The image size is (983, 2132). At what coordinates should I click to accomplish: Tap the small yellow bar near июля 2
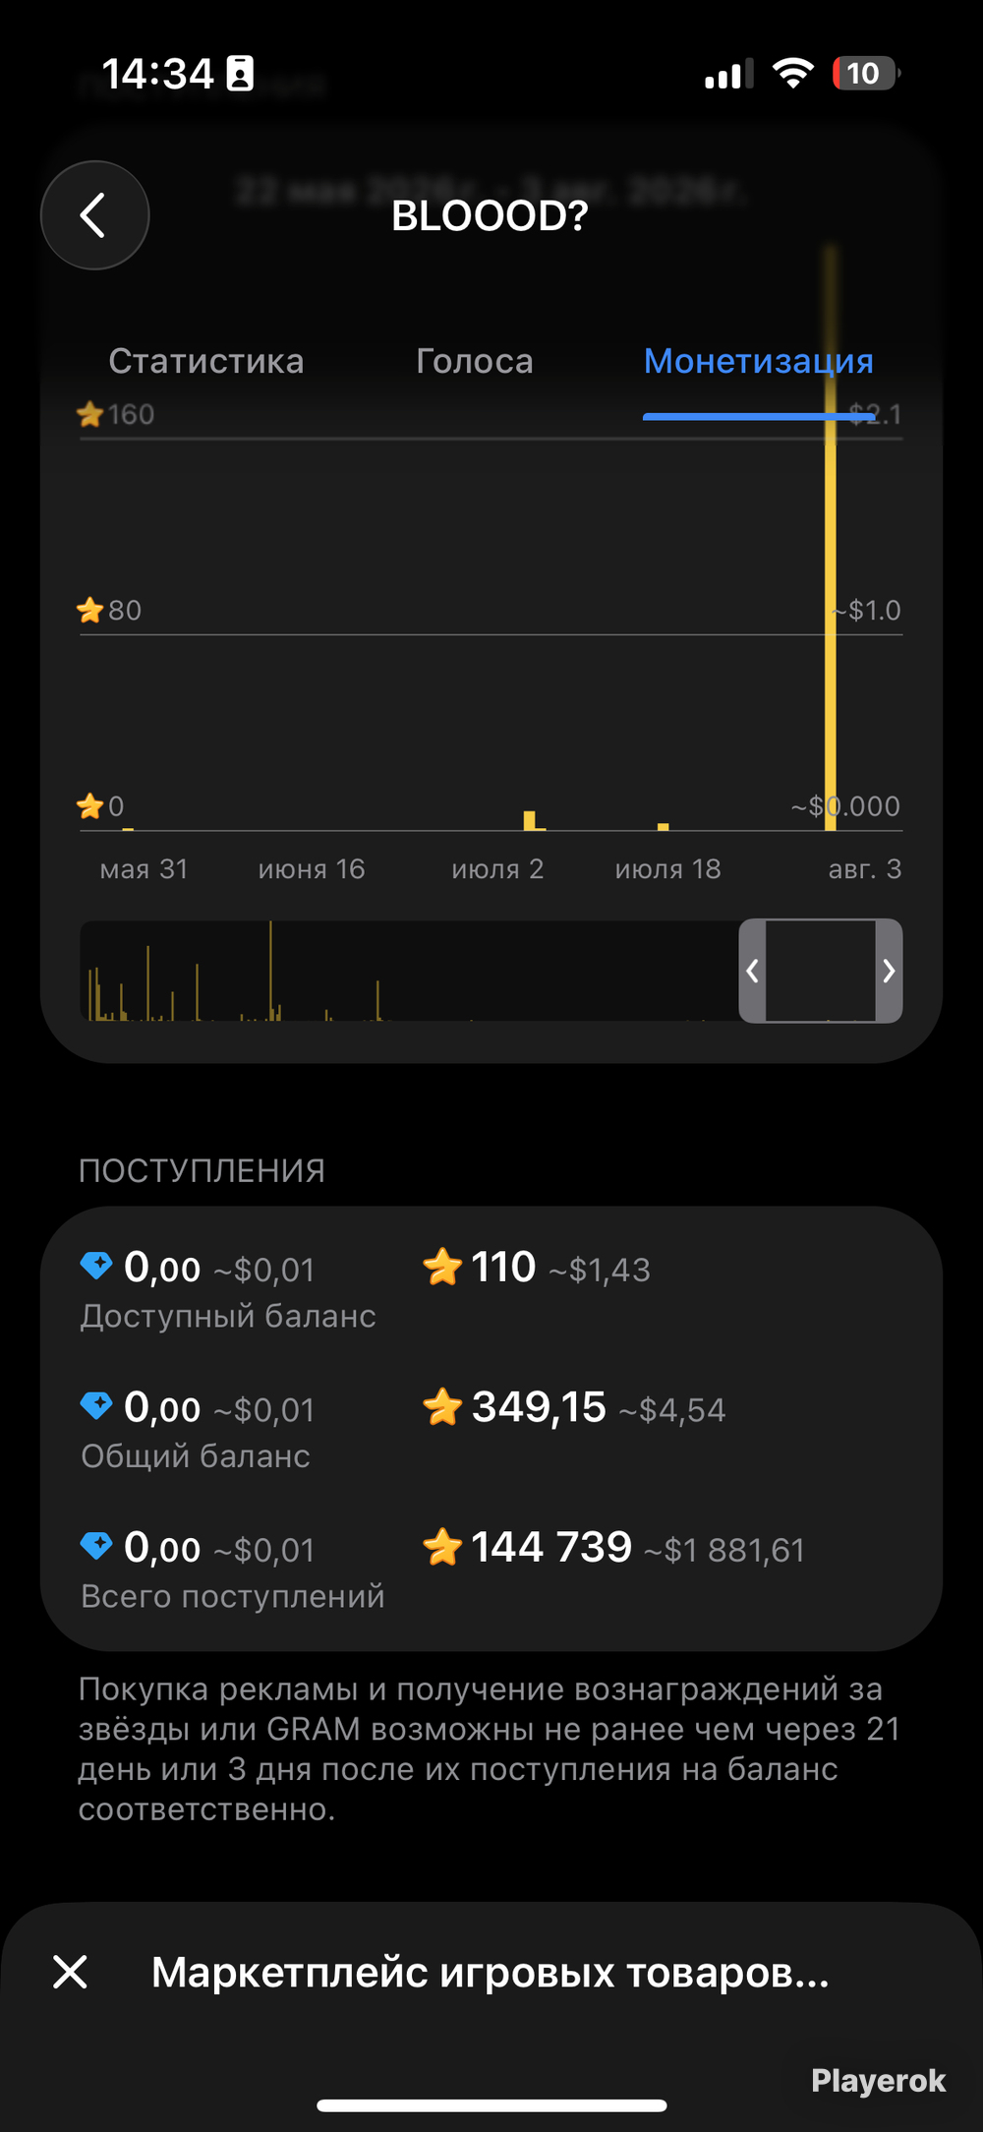[x=530, y=820]
